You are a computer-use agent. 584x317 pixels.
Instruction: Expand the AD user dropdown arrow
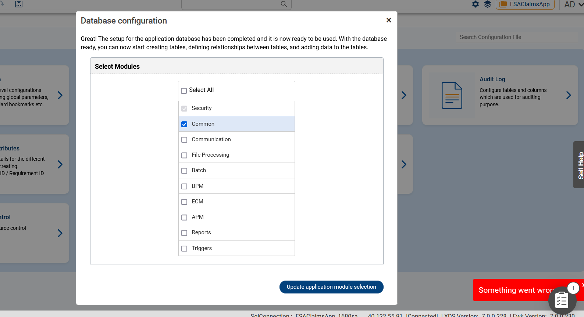pos(581,4)
